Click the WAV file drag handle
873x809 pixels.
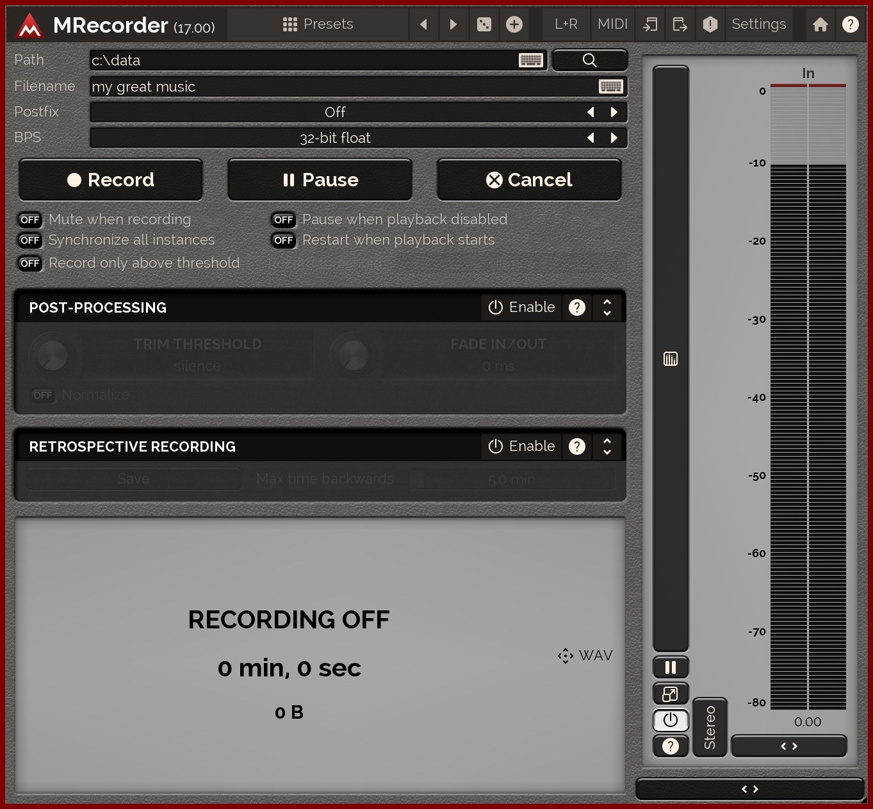[566, 655]
